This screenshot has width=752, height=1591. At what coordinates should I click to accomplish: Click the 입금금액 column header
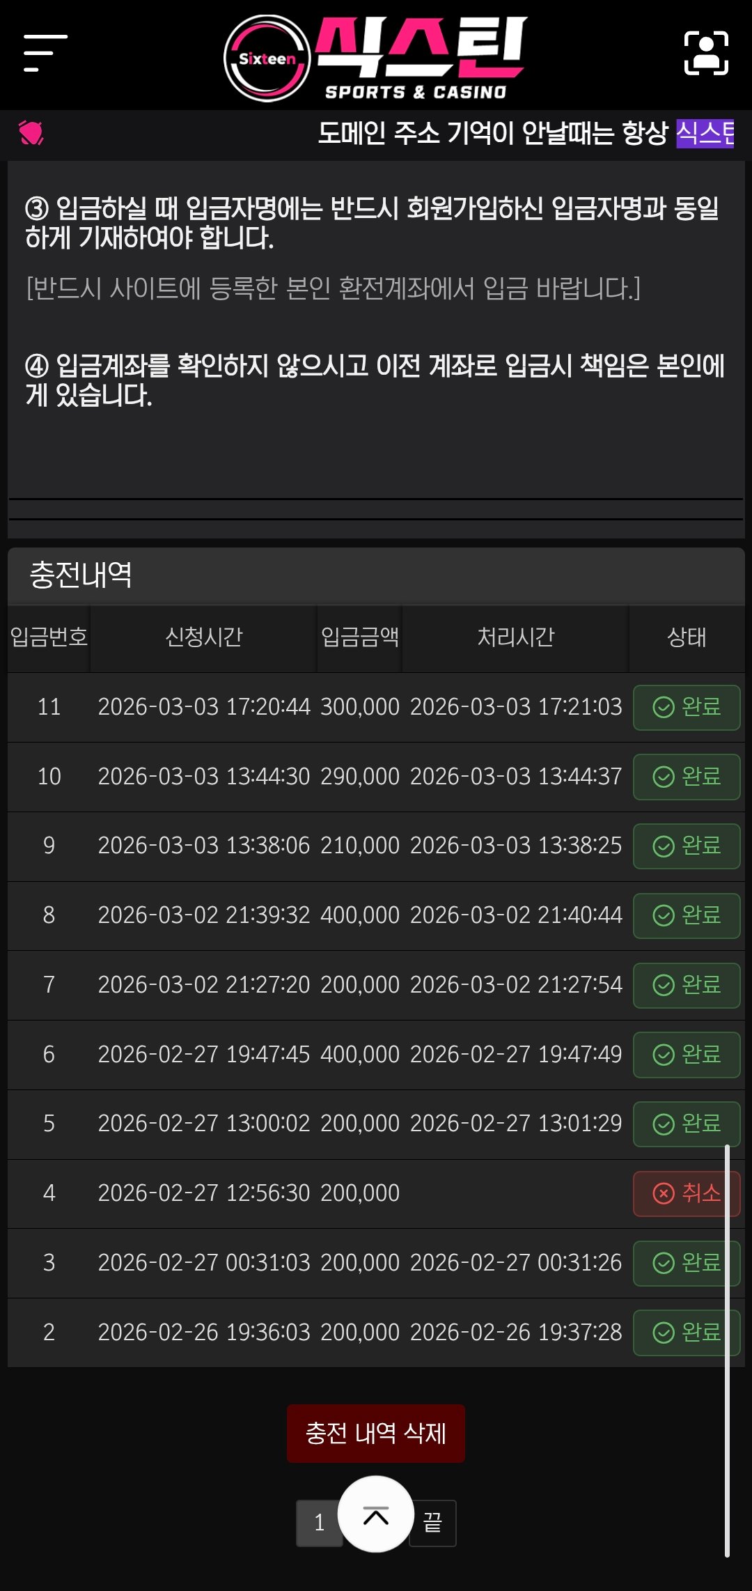[359, 637]
